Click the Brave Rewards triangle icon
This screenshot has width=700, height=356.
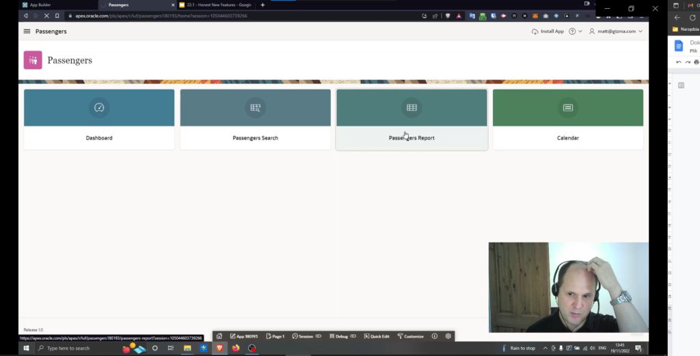point(459,16)
